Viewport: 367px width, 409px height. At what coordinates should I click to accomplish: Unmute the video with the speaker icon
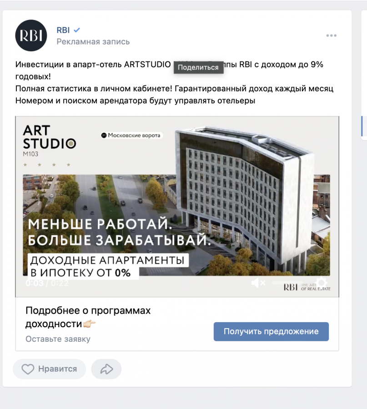pos(258,283)
